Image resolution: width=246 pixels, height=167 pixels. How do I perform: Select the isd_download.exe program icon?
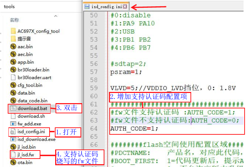click(x=13, y=139)
